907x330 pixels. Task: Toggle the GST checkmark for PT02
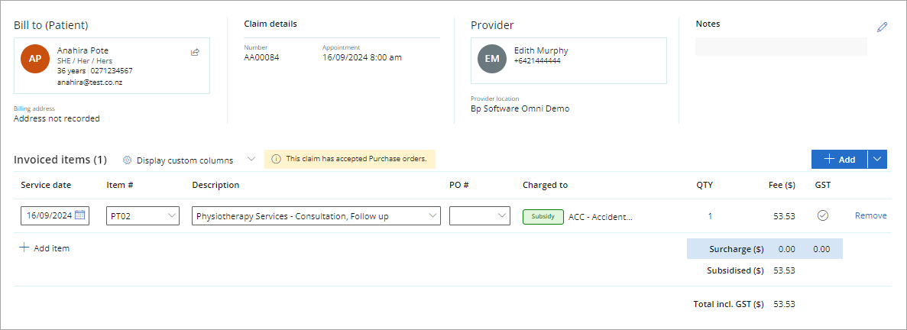(822, 215)
